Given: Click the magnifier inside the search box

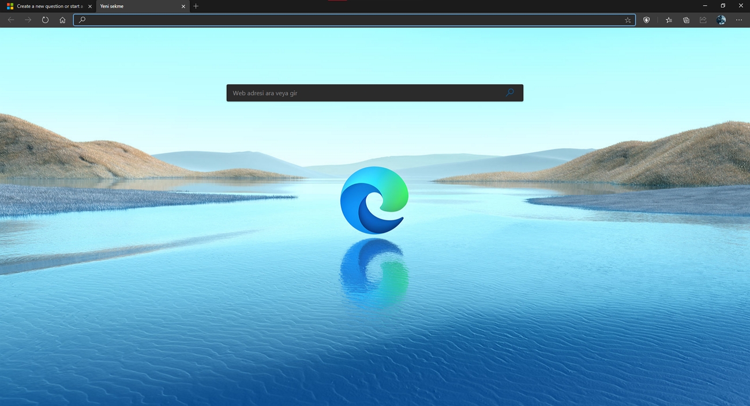Looking at the screenshot, I should [x=509, y=92].
